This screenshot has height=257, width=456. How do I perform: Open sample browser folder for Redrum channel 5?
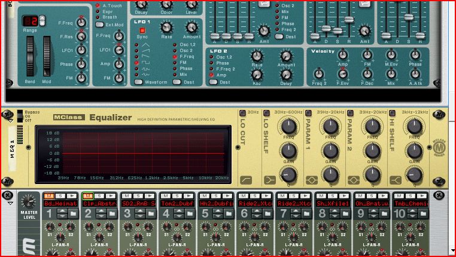point(229,214)
